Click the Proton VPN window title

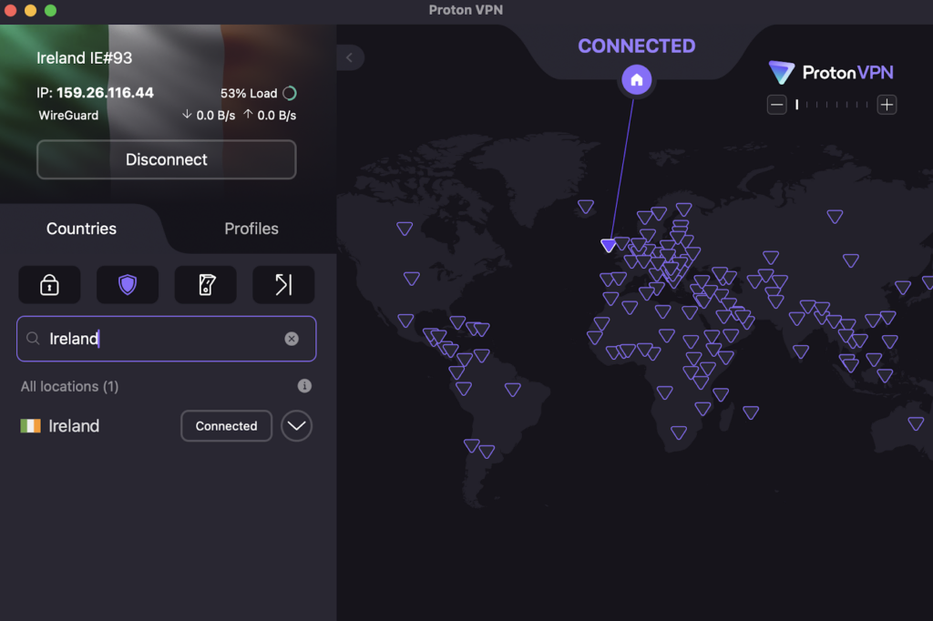pyautogui.click(x=466, y=10)
